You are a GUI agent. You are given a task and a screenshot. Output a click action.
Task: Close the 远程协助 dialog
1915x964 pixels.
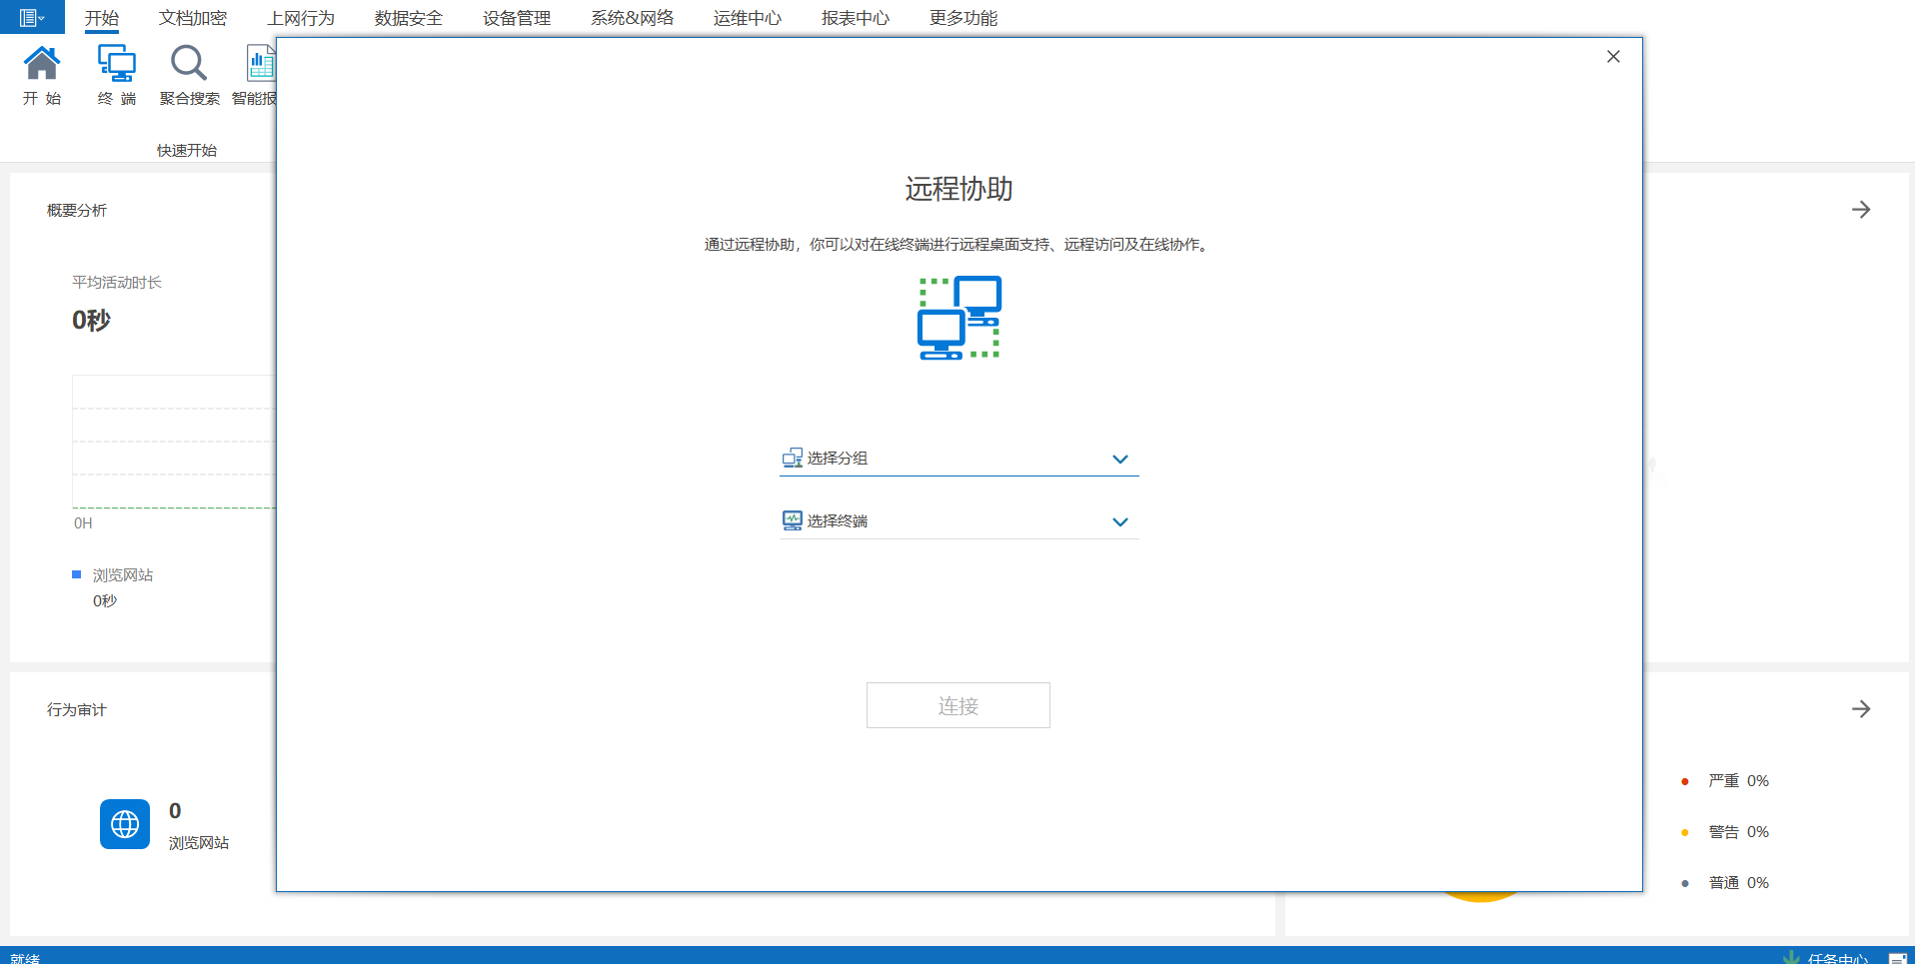pyautogui.click(x=1613, y=57)
